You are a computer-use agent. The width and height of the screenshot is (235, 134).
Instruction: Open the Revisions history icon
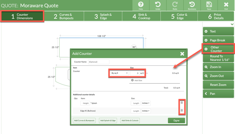tap(192, 5)
